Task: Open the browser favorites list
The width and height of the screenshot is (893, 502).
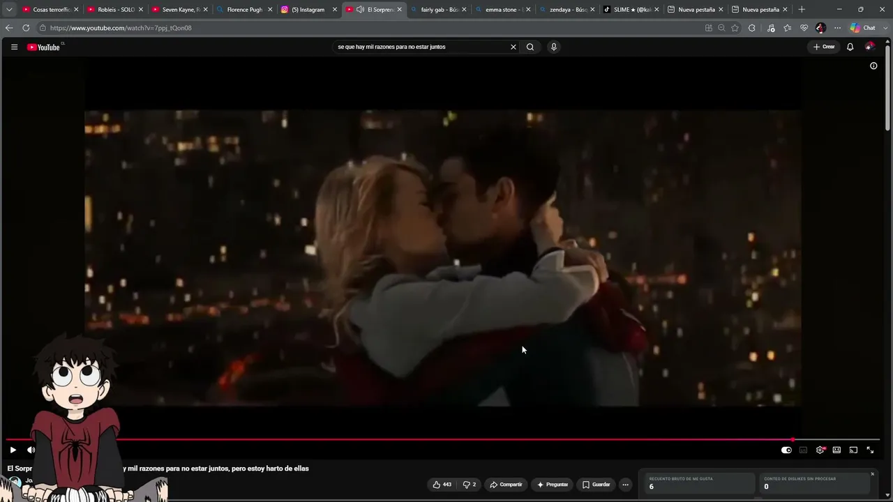Action: click(788, 28)
